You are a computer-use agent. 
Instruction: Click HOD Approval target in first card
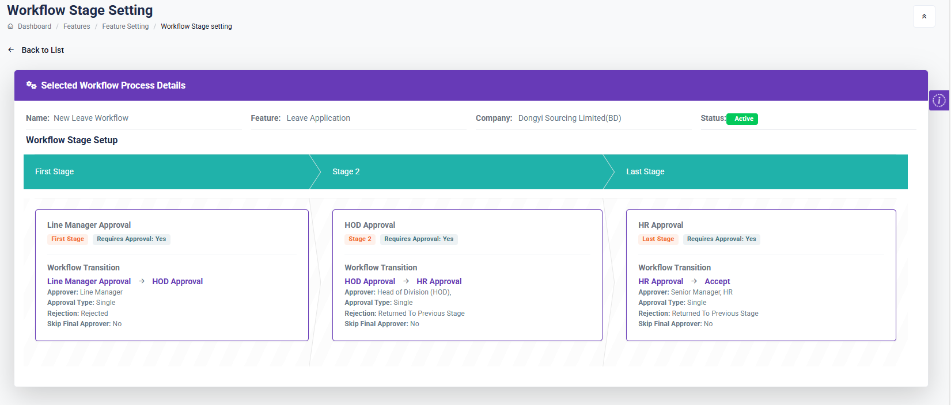[177, 281]
